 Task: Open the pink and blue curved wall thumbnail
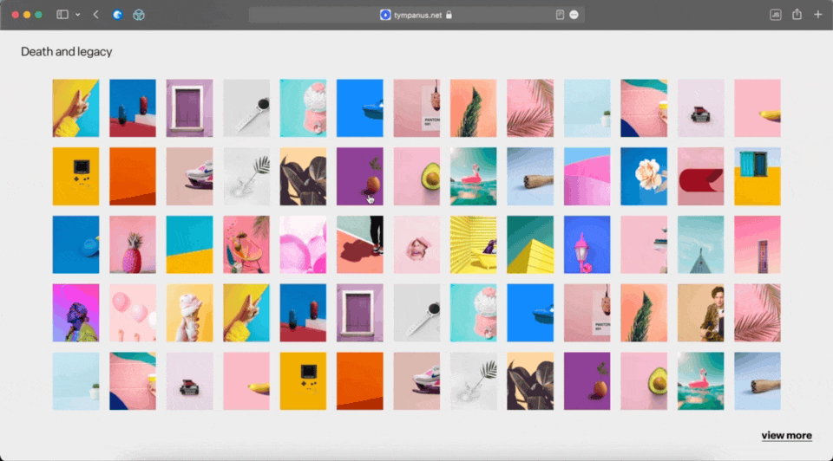(x=587, y=176)
